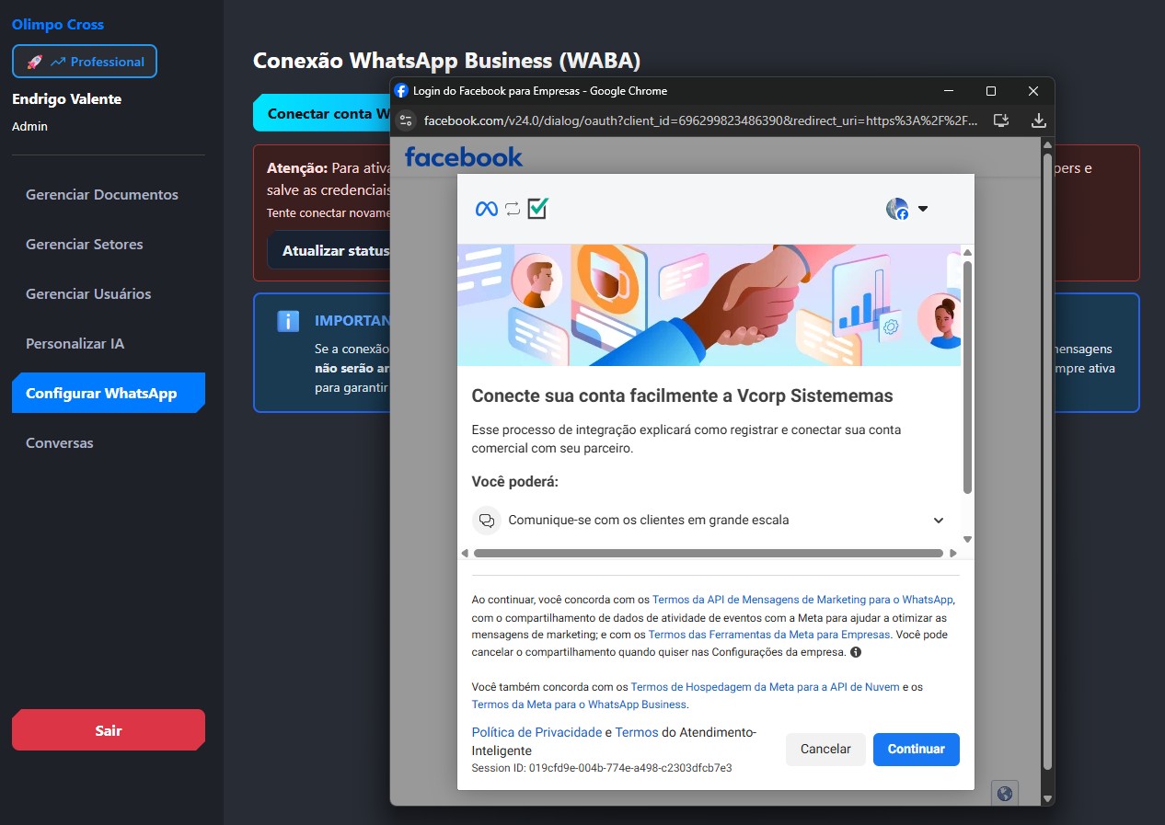Close the Facebook login popup window

[x=1033, y=91]
